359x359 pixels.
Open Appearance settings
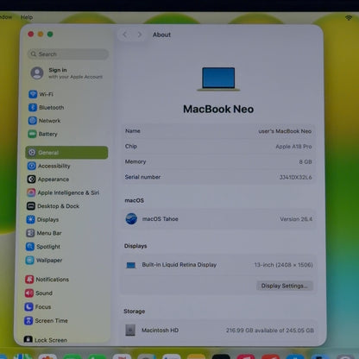pyautogui.click(x=48, y=179)
